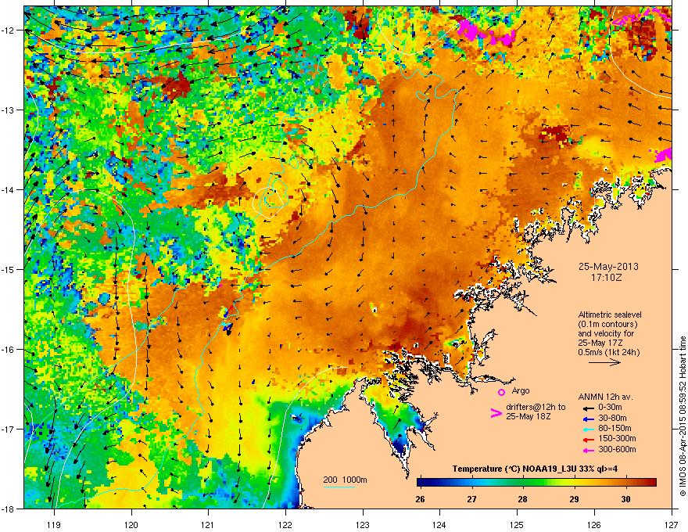Click the '122' longitude axis label
Viewport: 688px width, 532px height.
click(x=285, y=525)
